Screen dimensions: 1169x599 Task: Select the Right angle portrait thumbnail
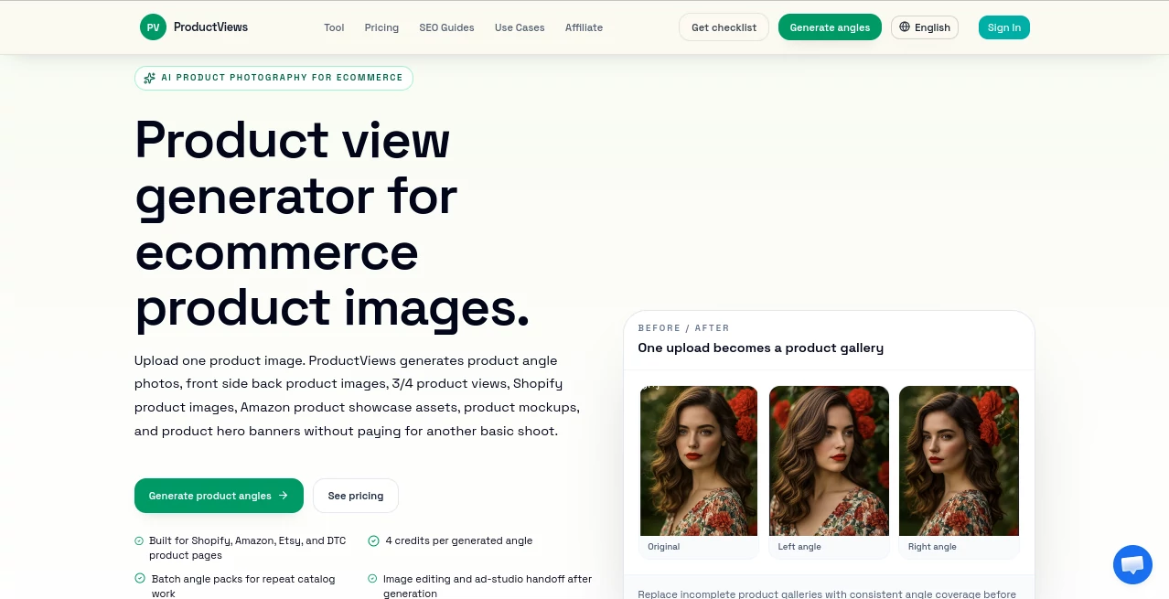point(959,461)
